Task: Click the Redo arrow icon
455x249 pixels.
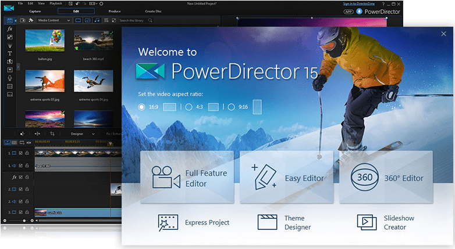Action: tap(84, 3)
